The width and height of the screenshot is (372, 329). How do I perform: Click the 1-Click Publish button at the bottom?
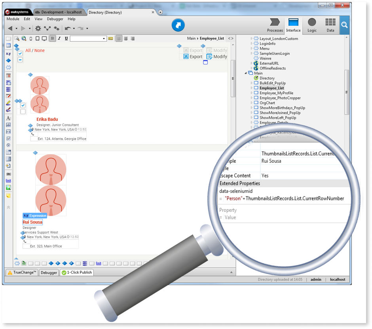(x=77, y=272)
